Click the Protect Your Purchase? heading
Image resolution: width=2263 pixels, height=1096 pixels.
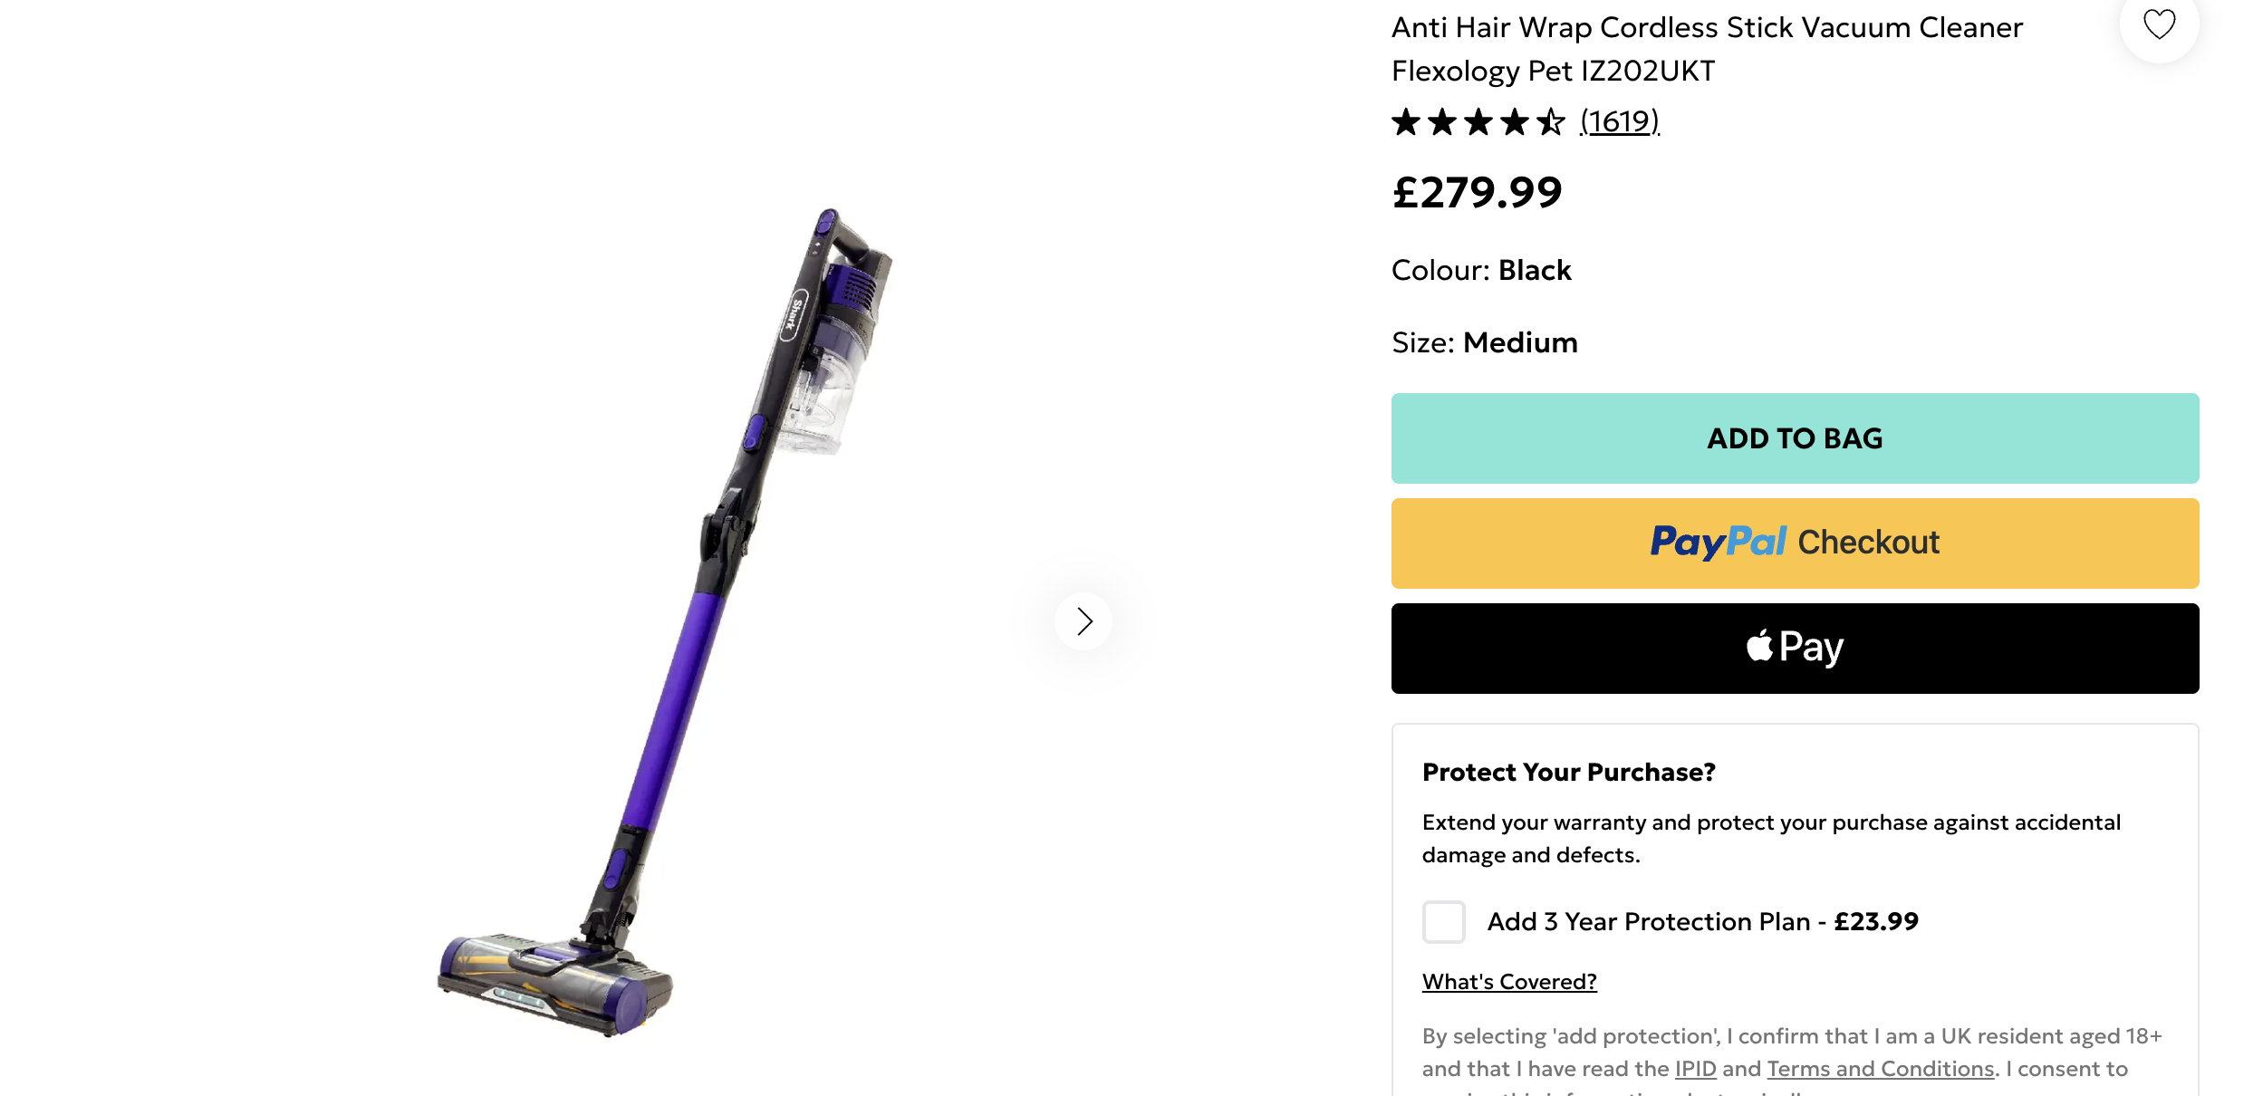tap(1568, 773)
